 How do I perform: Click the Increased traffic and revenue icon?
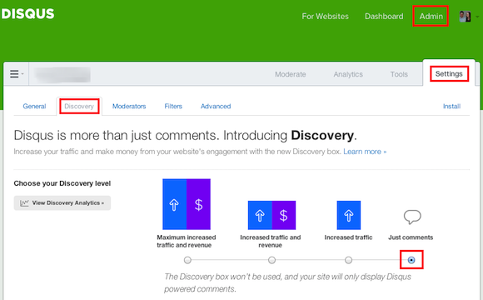tap(271, 215)
